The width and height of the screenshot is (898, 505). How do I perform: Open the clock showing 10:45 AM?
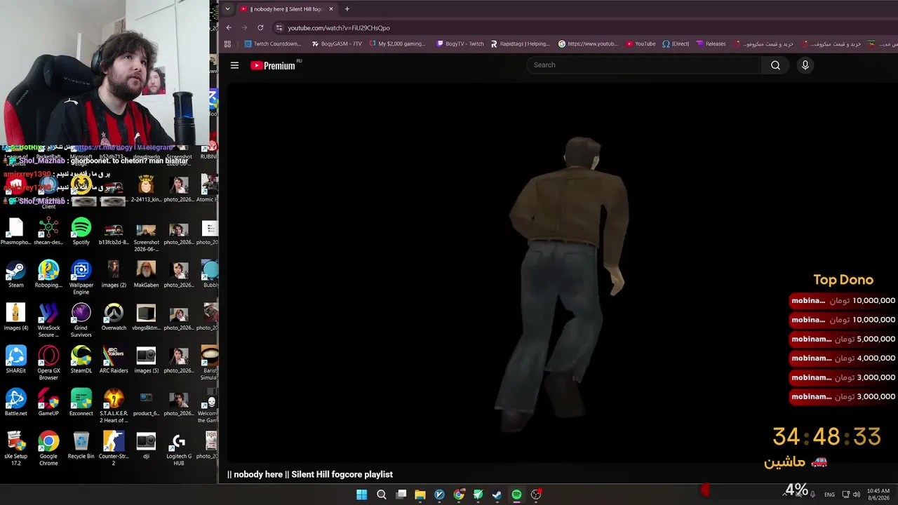tap(878, 494)
